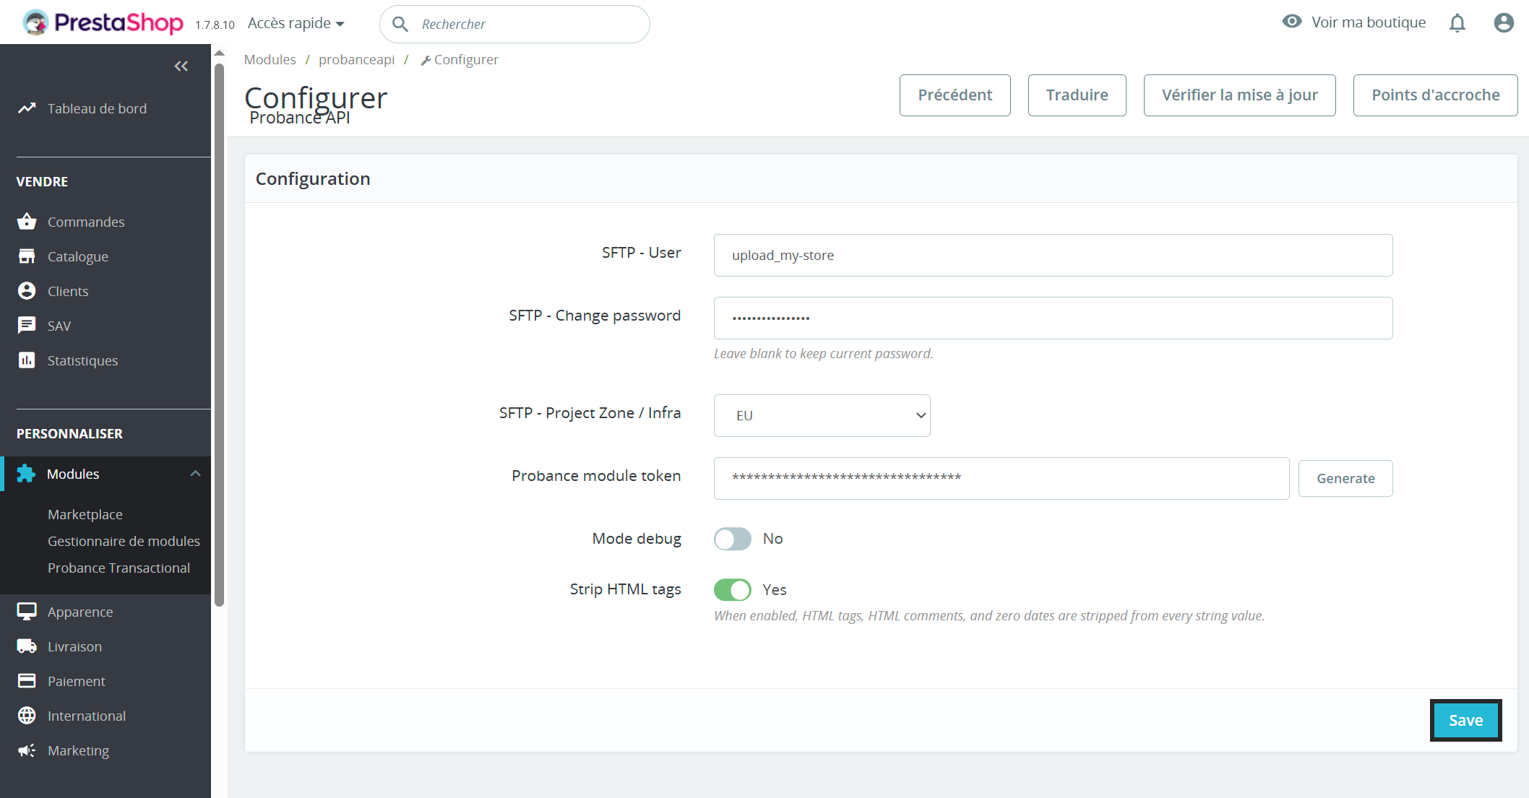Open Probance Transactional submenu
1529x798 pixels.
[x=119, y=568]
